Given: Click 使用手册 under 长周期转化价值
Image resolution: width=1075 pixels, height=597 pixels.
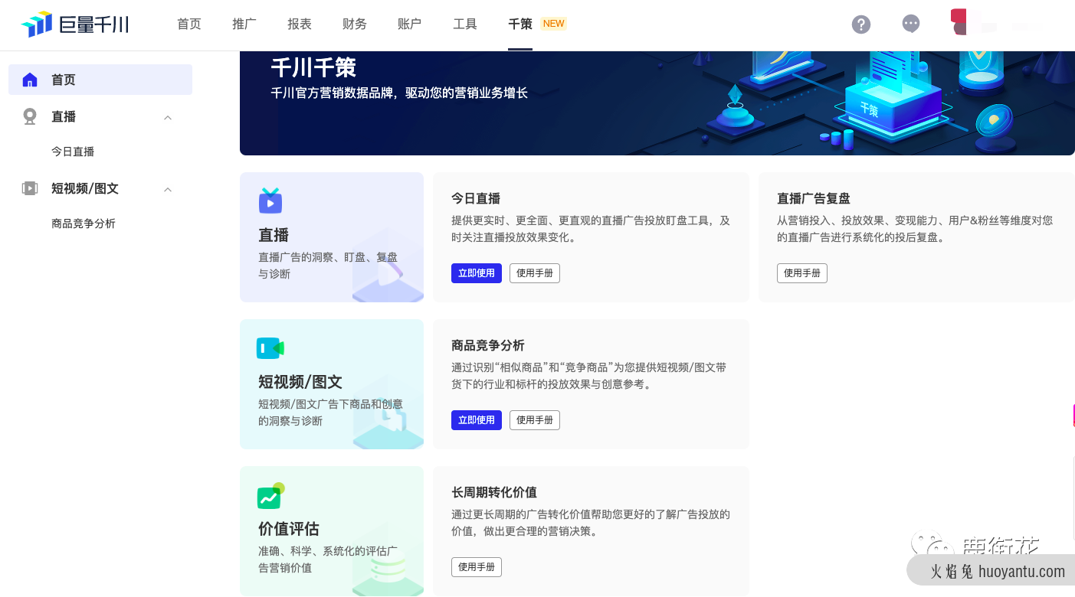Looking at the screenshot, I should (x=477, y=567).
